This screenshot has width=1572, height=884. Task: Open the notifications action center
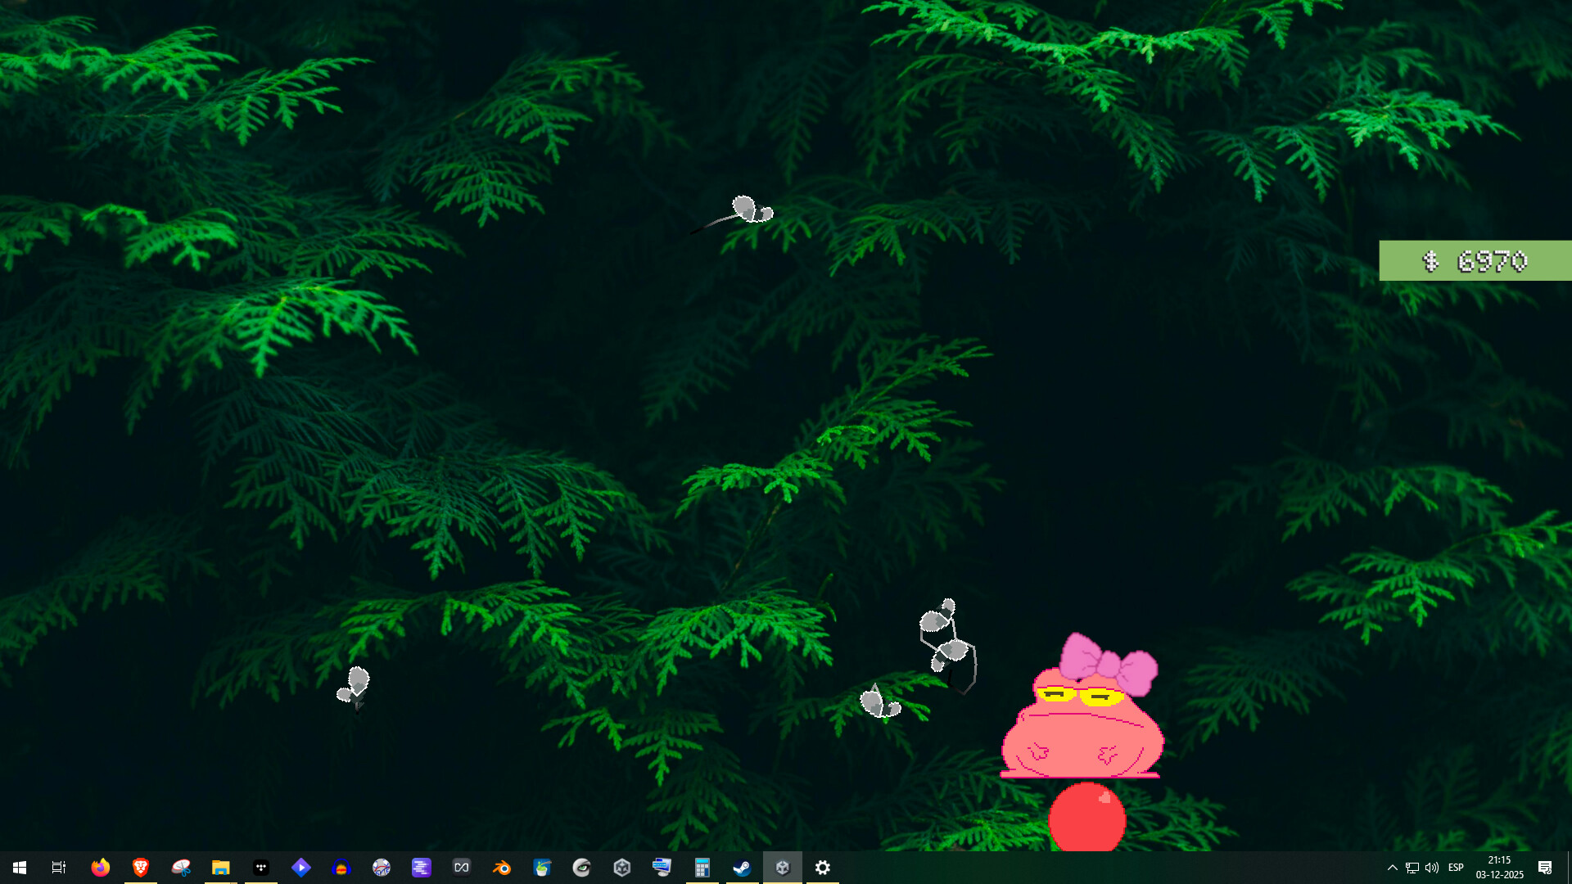[1546, 868]
